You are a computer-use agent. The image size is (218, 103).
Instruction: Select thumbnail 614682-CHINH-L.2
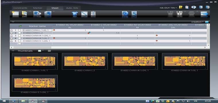85,61
